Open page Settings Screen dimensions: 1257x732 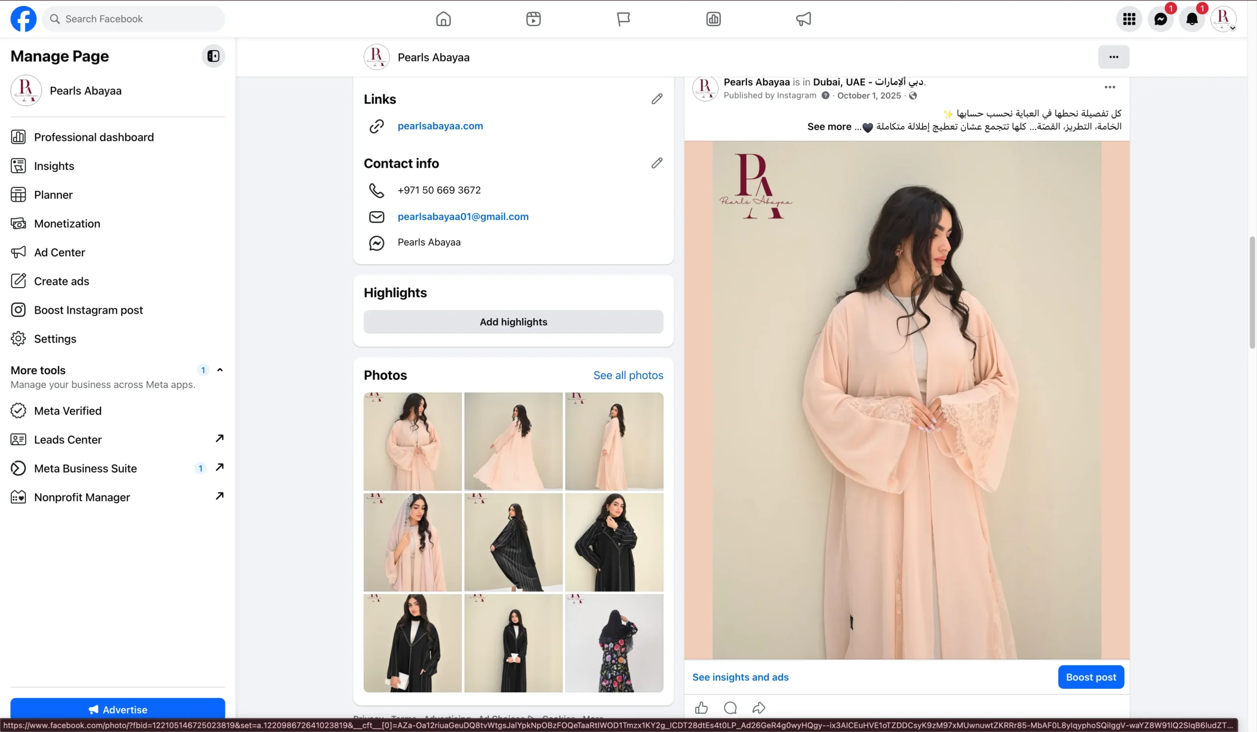coord(118,339)
